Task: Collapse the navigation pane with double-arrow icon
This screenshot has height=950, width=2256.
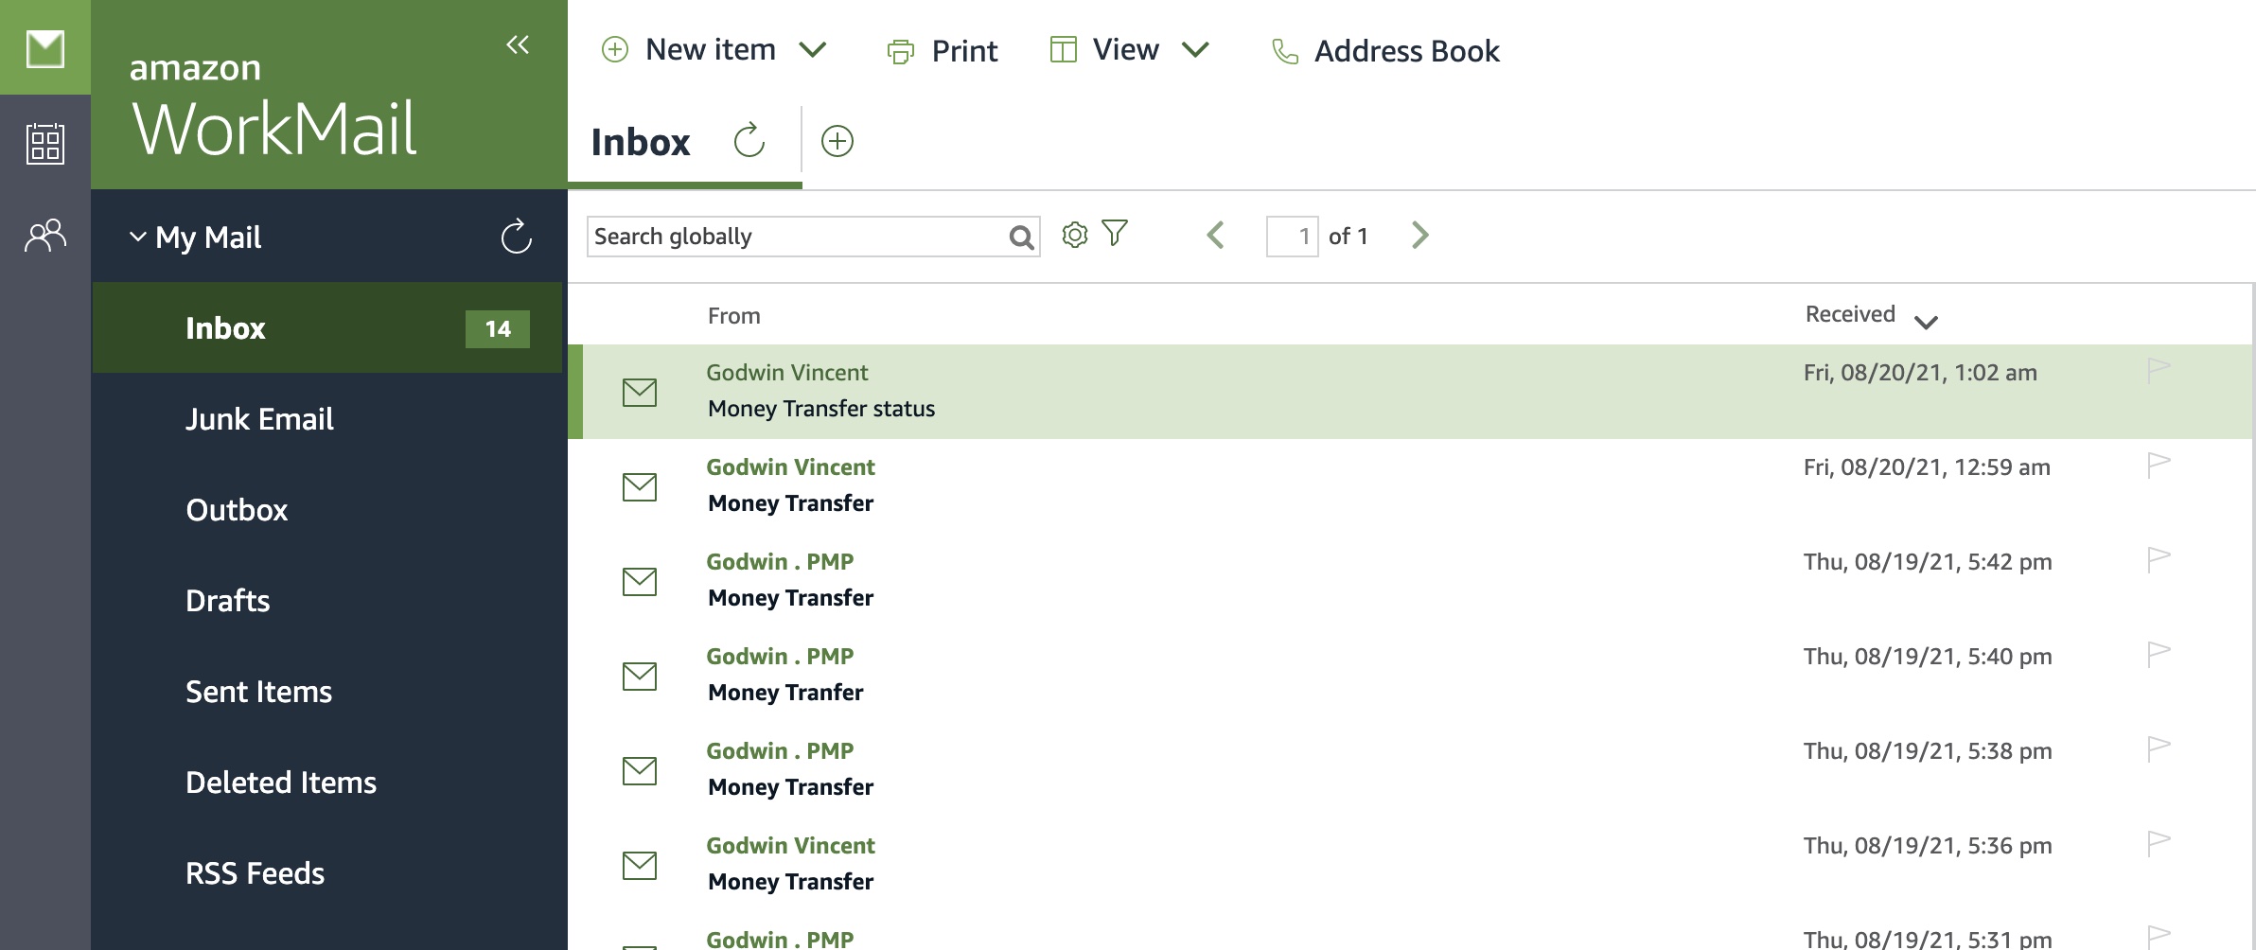Action: (518, 44)
